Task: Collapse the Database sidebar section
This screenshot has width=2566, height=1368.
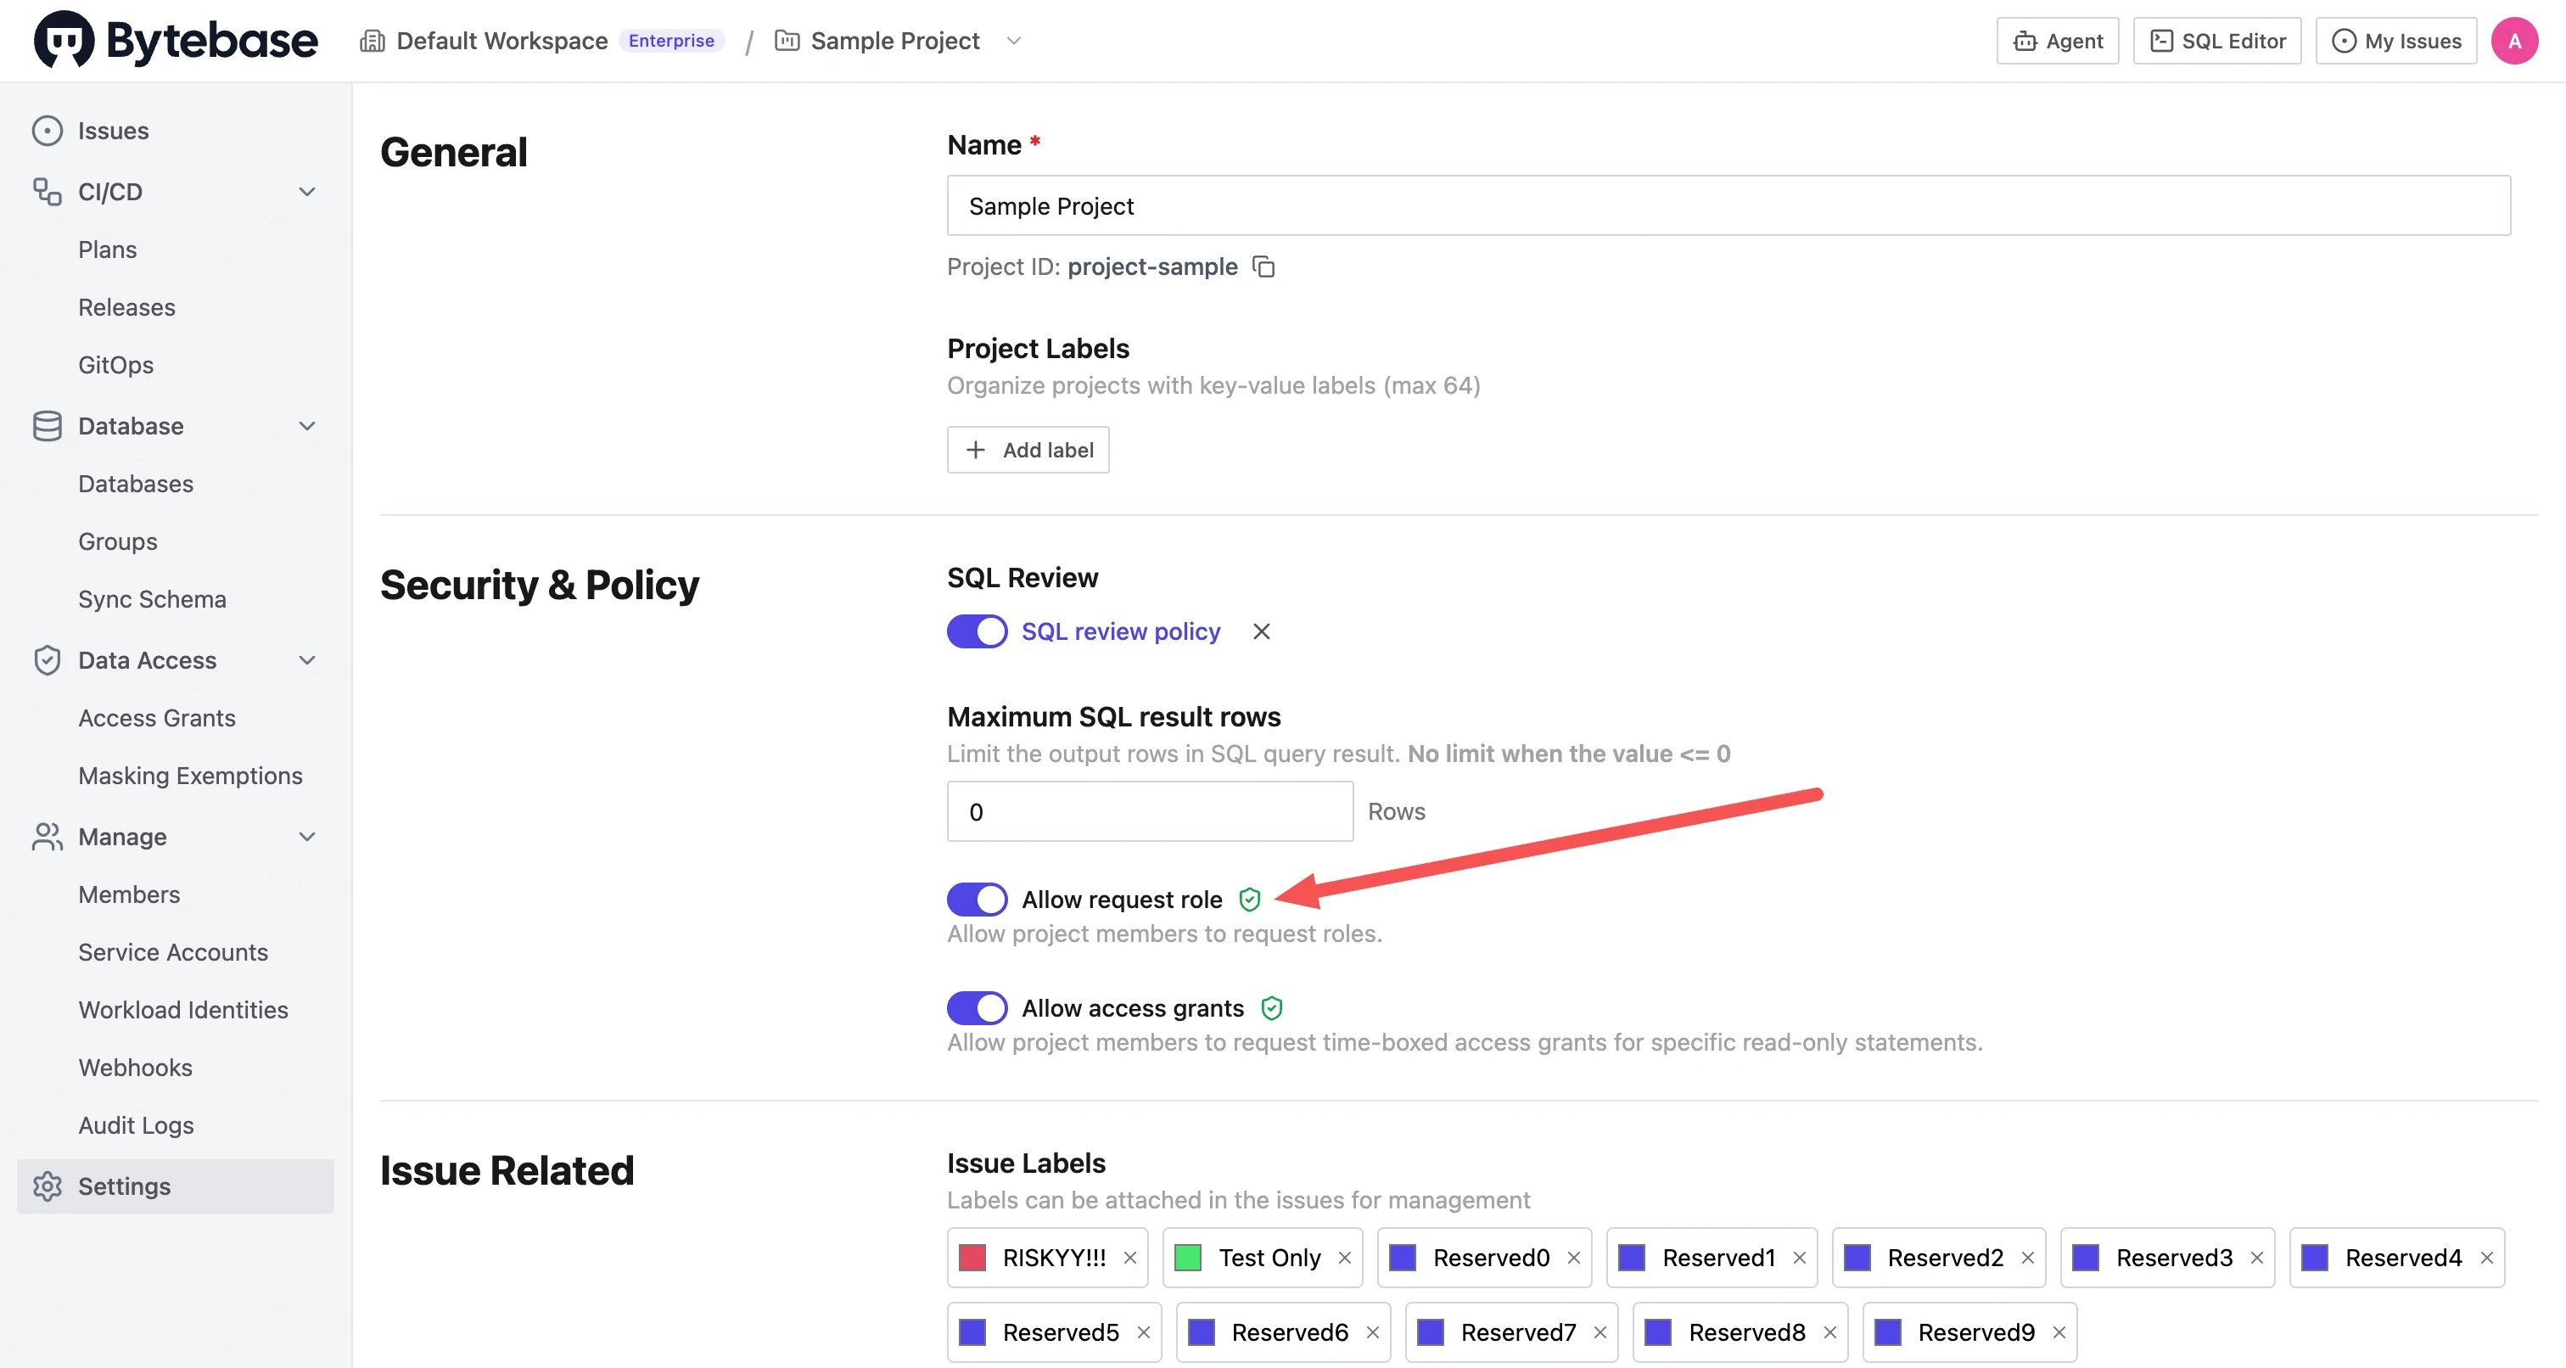Action: coord(308,425)
